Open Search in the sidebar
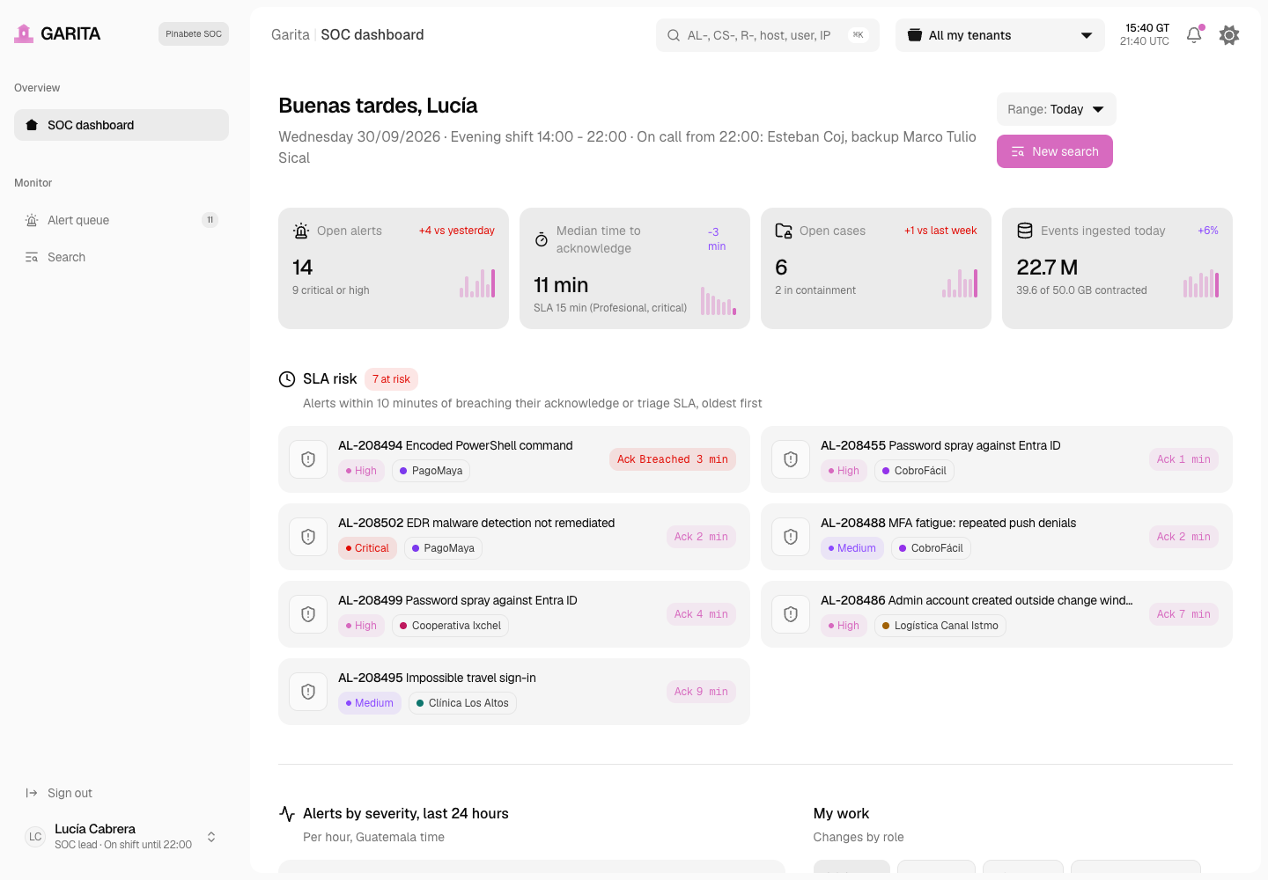Screen dimensions: 1268x880 point(122,257)
